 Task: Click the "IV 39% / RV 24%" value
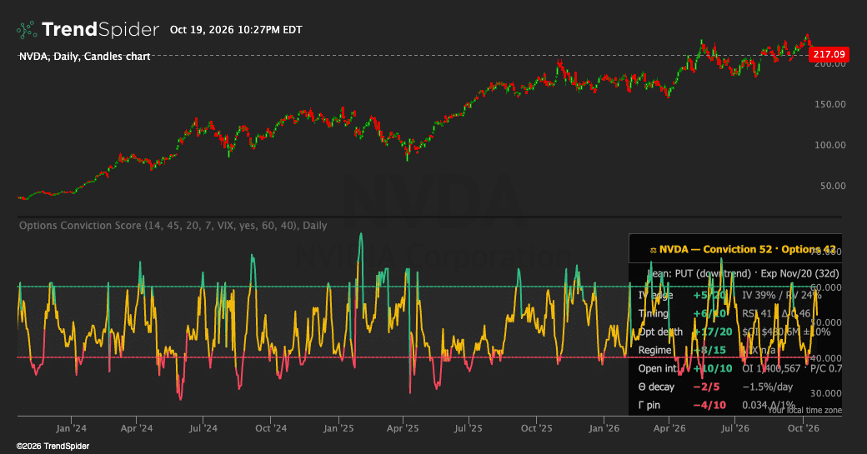[x=781, y=296]
